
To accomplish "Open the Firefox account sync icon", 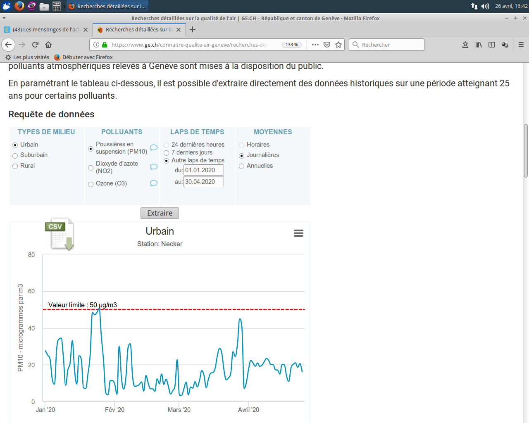I will (505, 45).
